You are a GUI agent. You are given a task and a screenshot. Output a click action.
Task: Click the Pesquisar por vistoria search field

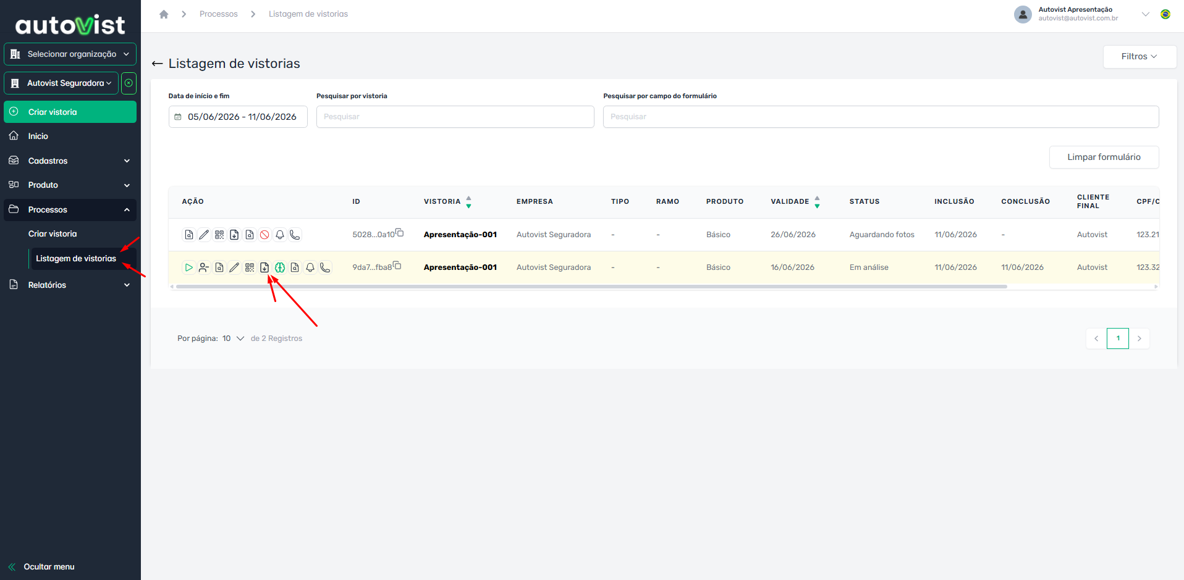point(455,117)
